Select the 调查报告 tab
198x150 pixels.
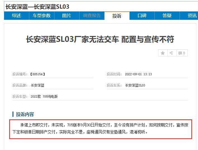click(92, 16)
